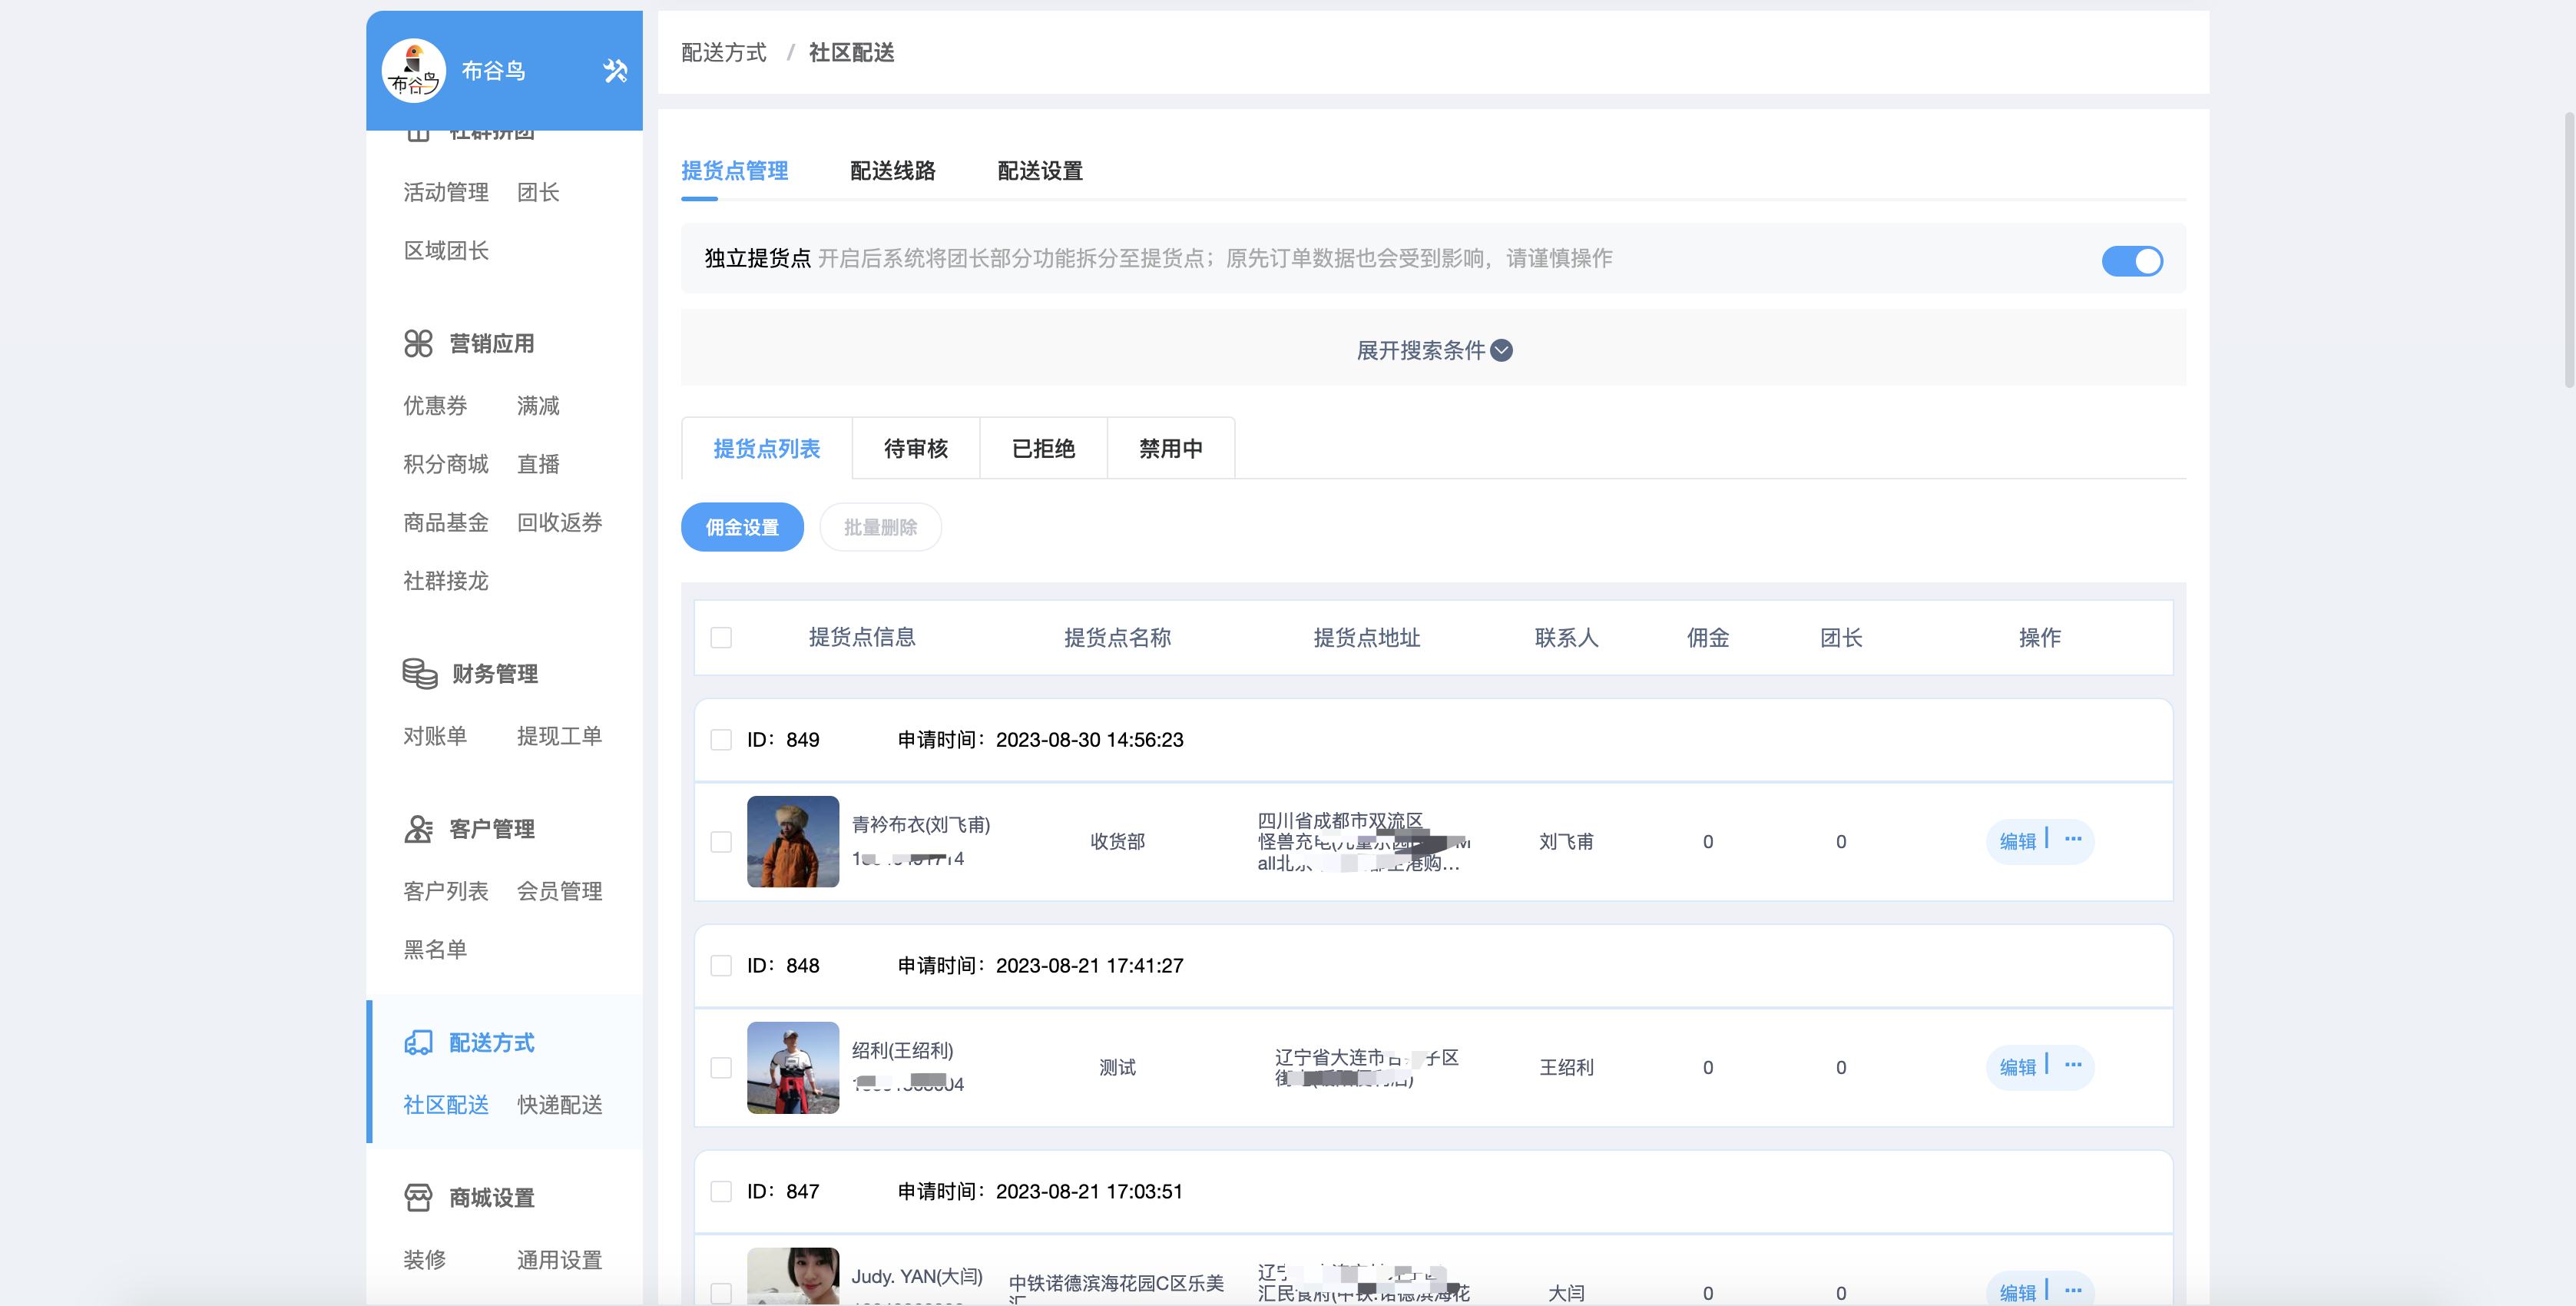Open 团长 in sidebar
Viewport: 2576px width, 1306px height.
tap(538, 192)
